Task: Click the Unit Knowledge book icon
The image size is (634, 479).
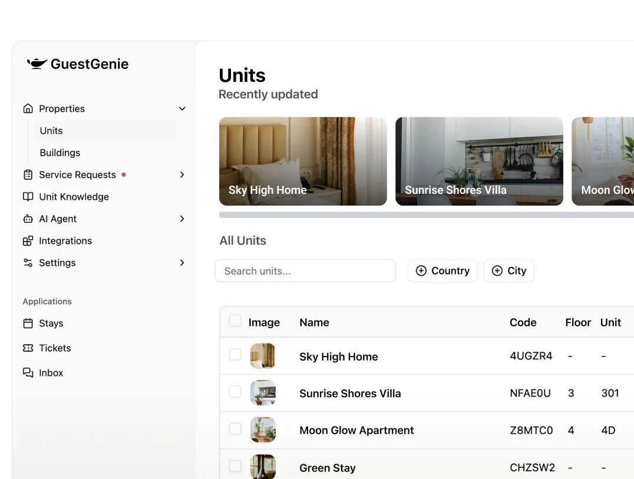Action: 28,197
